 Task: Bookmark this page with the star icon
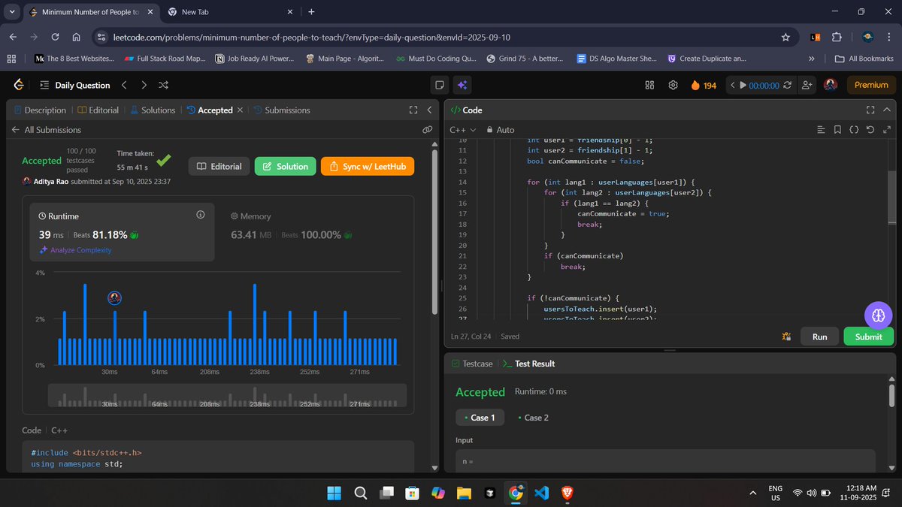point(785,36)
